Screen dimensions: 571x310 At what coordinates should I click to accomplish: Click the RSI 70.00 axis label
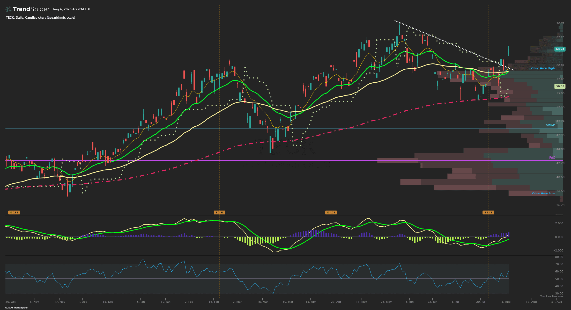(x=559, y=264)
